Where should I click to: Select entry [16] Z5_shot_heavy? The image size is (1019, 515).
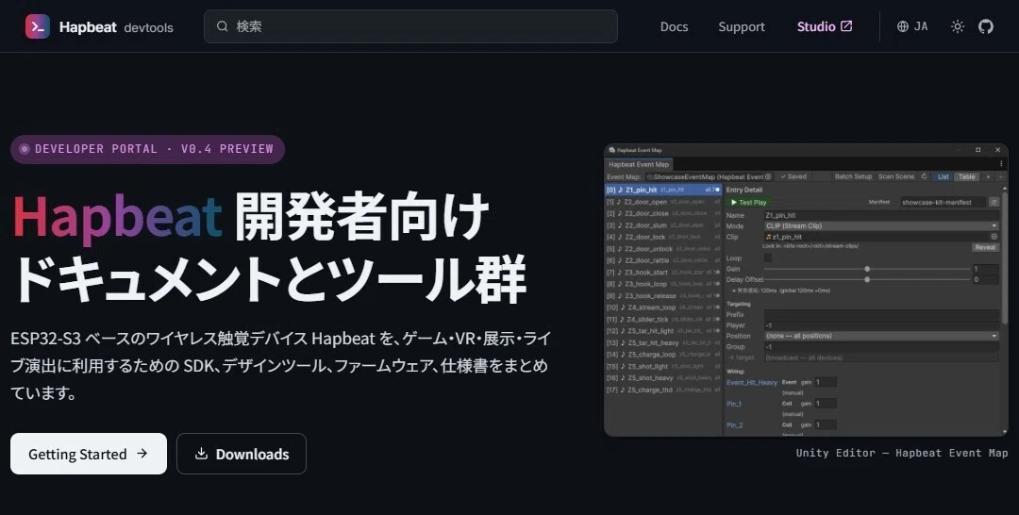663,378
